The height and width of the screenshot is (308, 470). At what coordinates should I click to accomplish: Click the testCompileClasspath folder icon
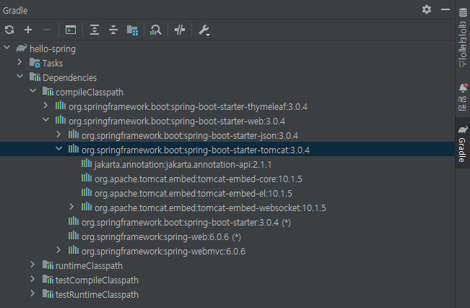coord(48,279)
